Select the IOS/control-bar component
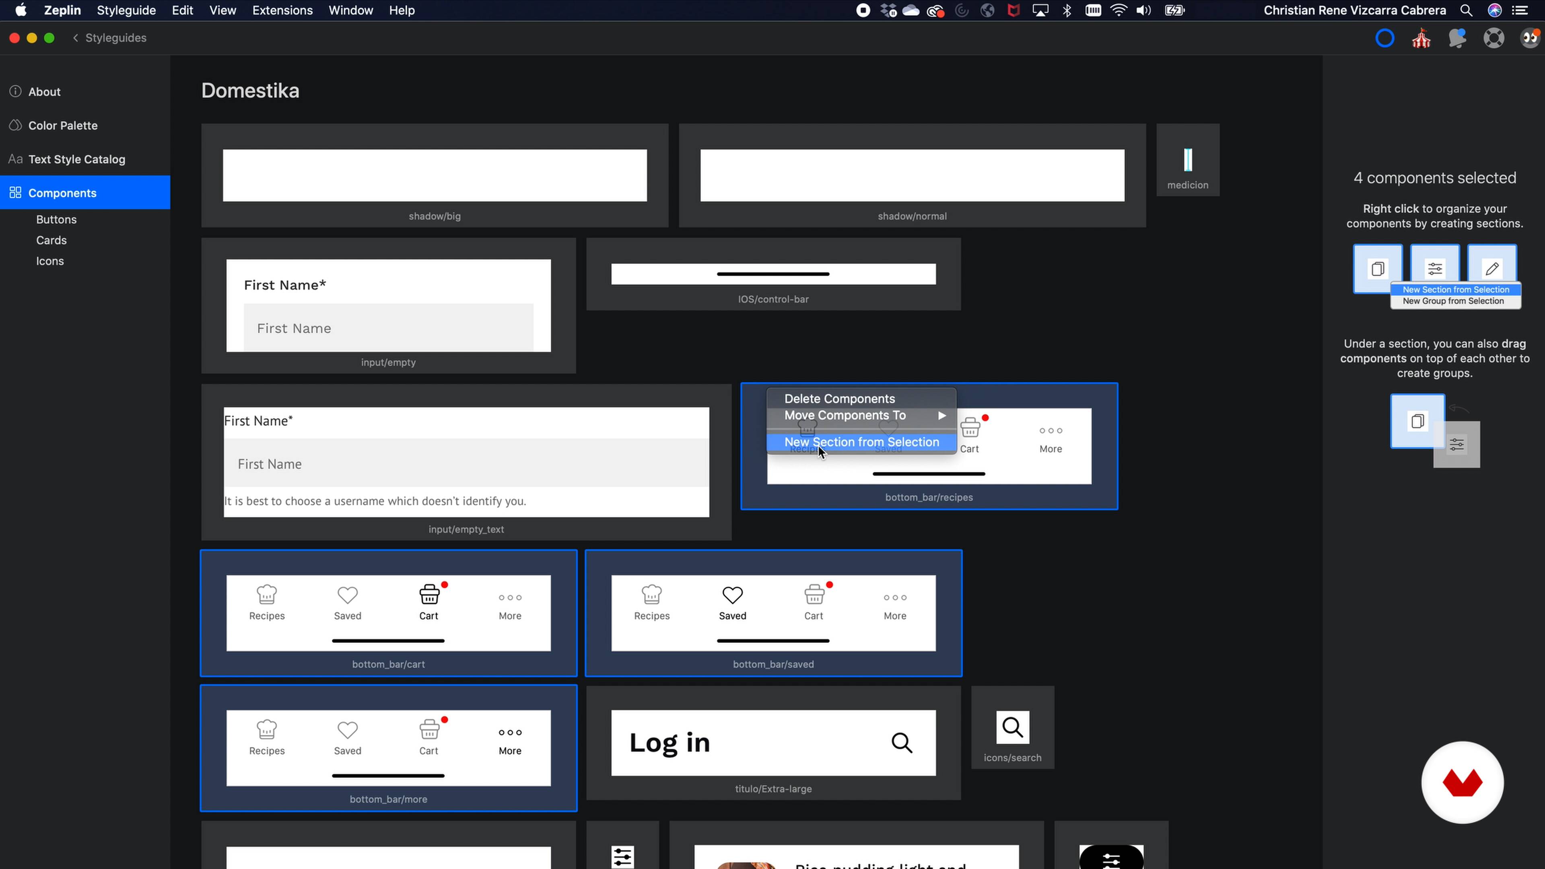The image size is (1545, 869). pyautogui.click(x=773, y=274)
